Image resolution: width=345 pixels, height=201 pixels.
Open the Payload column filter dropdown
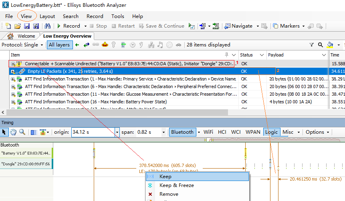[324, 55]
